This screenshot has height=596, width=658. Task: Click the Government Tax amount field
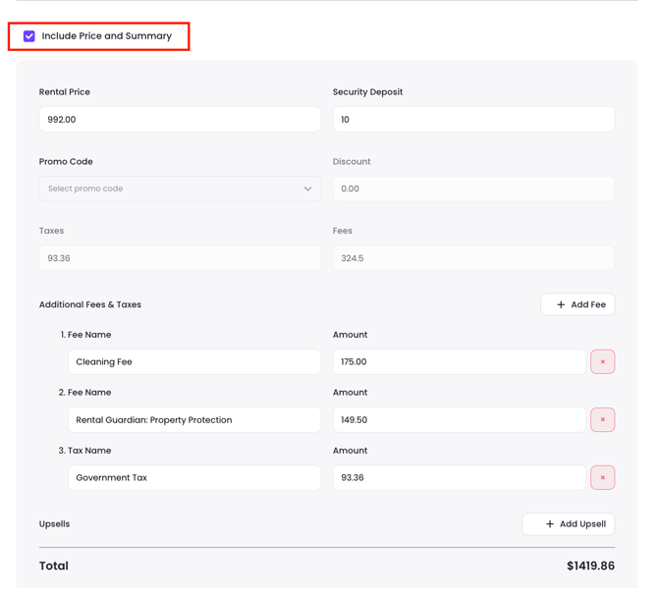[x=459, y=478]
